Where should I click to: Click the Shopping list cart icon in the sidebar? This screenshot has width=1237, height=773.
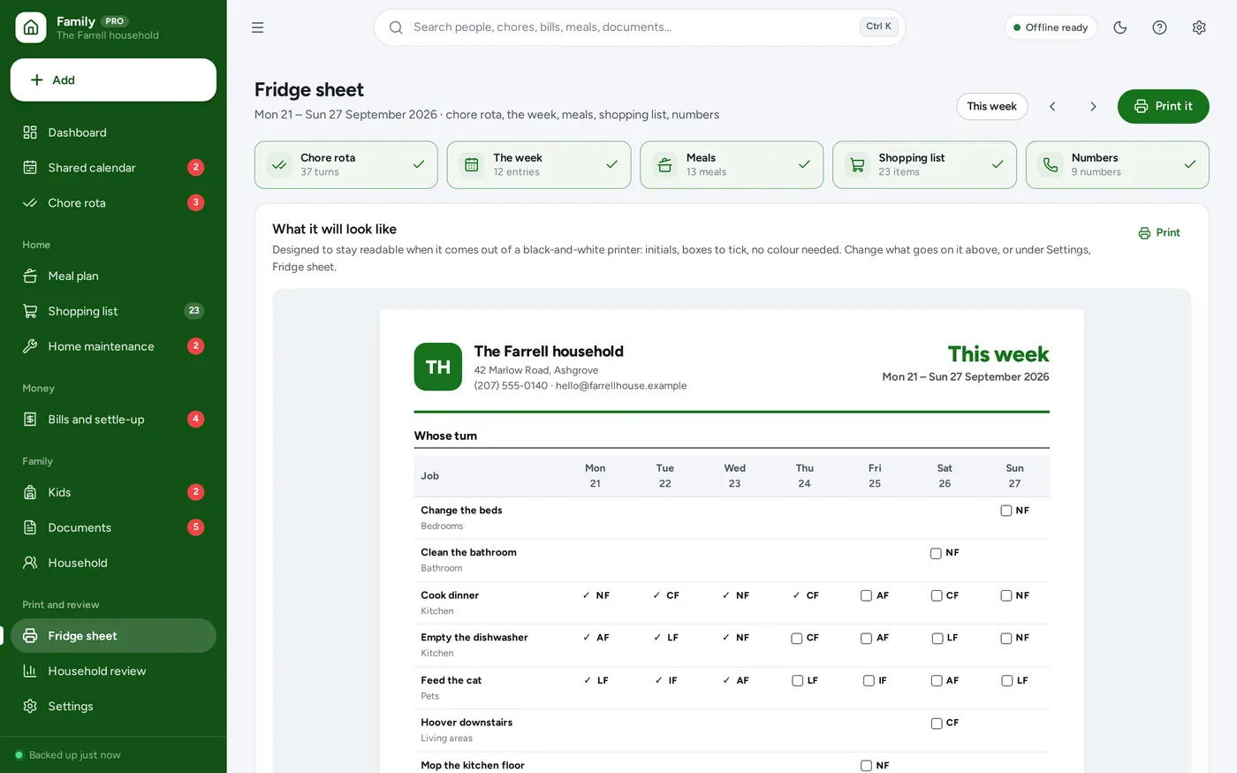pos(30,311)
